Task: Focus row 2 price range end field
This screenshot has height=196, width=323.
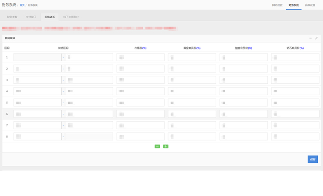Action: tap(89, 69)
